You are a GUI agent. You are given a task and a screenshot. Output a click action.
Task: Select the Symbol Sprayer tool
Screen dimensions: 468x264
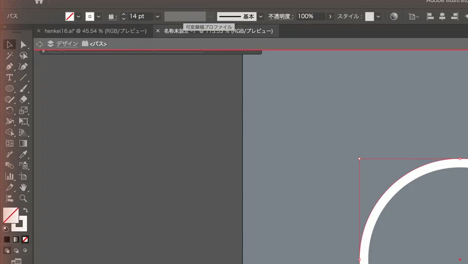[x=23, y=166]
